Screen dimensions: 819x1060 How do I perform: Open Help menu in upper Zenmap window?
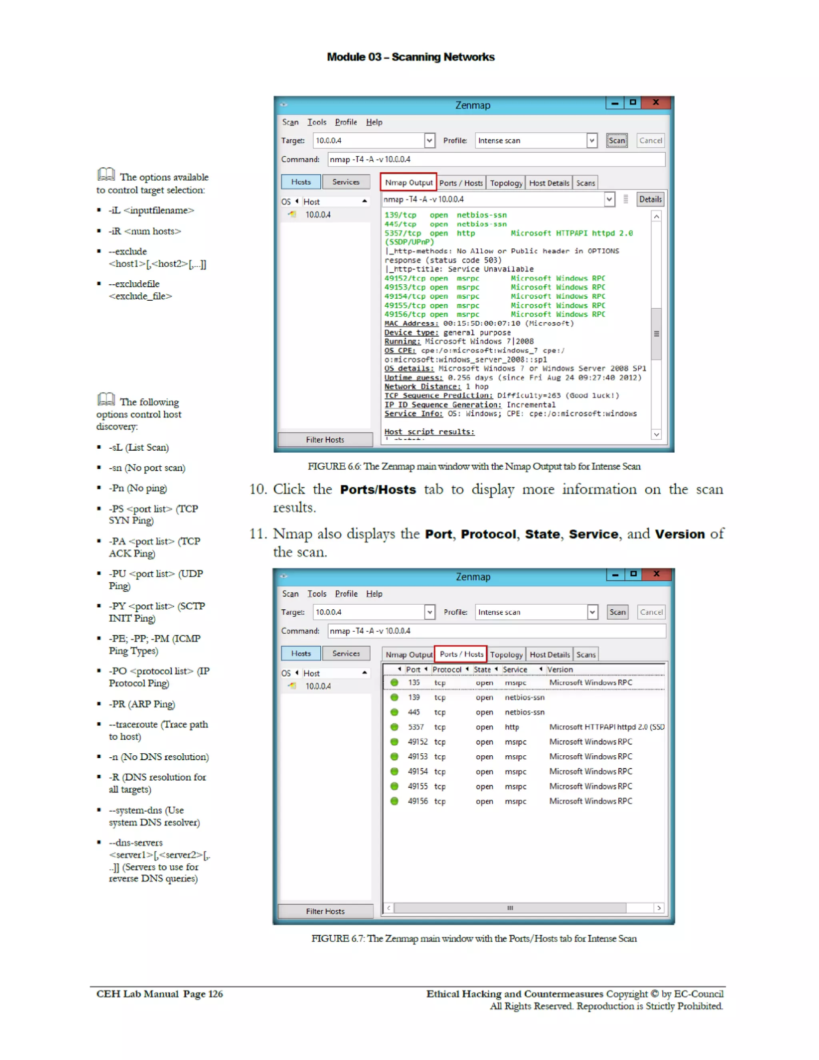(374, 122)
